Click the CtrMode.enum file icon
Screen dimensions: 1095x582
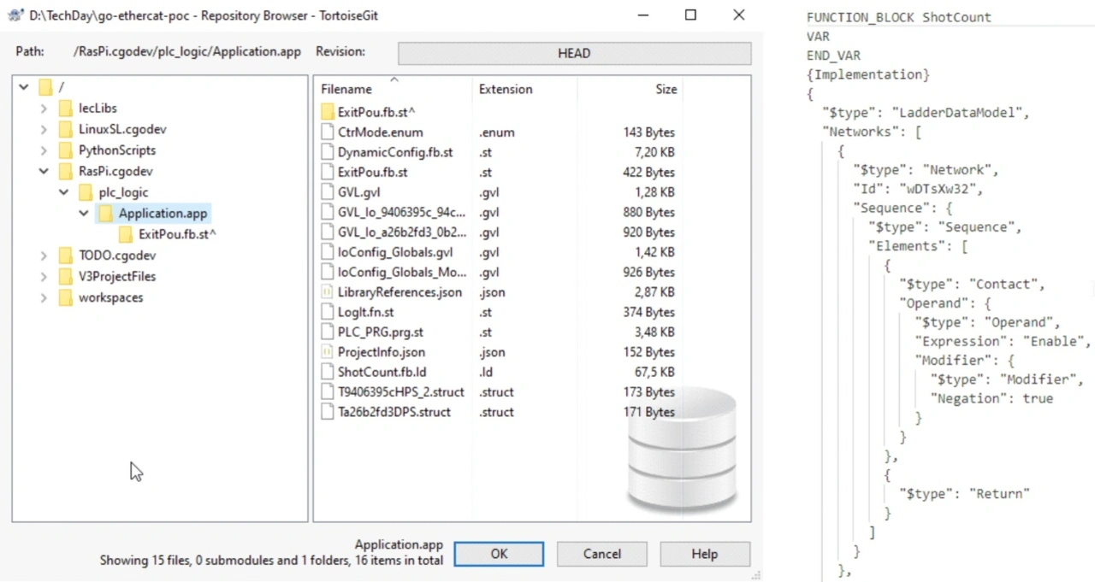pos(327,132)
